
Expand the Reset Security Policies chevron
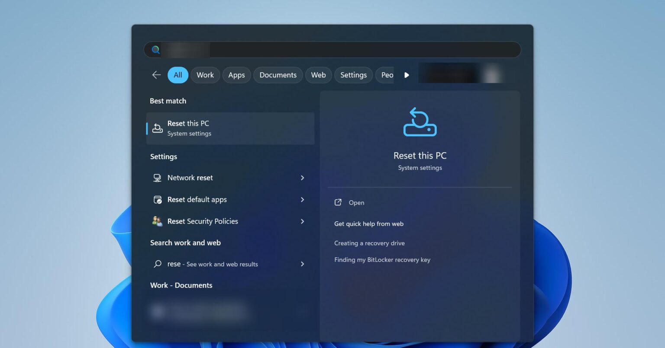302,221
